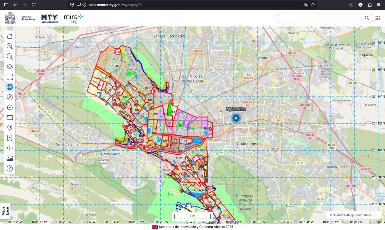The width and height of the screenshot is (385, 230).
Task: Click the Guadalupe map label
Action: tap(246, 144)
